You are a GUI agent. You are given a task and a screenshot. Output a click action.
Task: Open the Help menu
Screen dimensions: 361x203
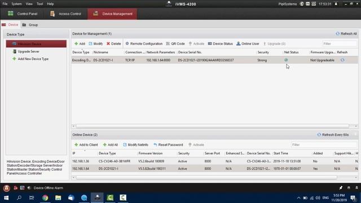pyautogui.click(x=50, y=4)
